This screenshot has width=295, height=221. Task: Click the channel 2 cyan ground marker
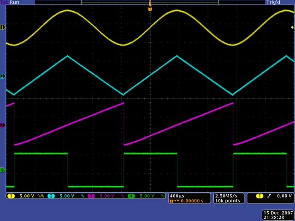[2, 76]
